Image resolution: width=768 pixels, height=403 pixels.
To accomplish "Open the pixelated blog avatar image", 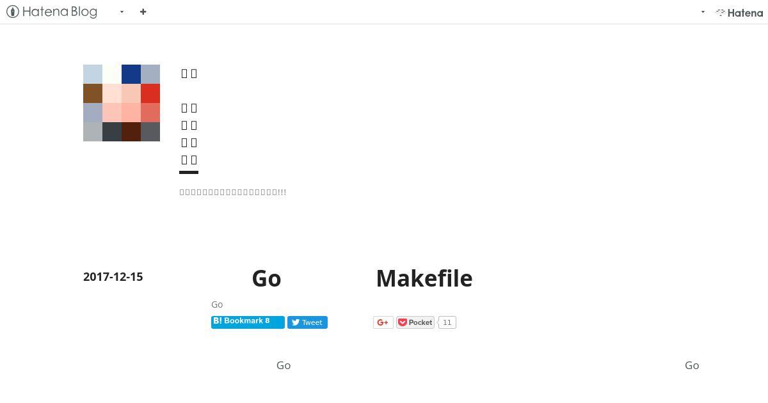I will 122,103.
